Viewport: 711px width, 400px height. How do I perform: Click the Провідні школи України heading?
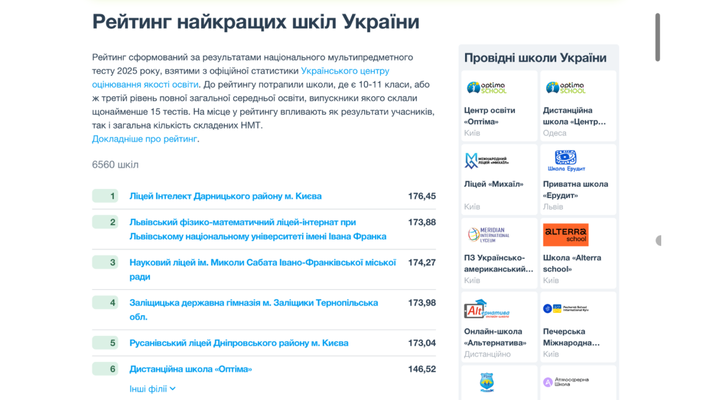tap(536, 58)
